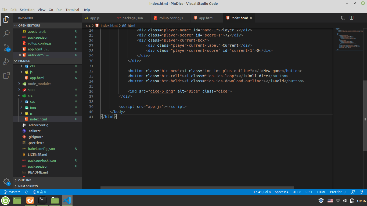Switch to the package.json editor tab
The width and height of the screenshot is (367, 206).
(132, 18)
